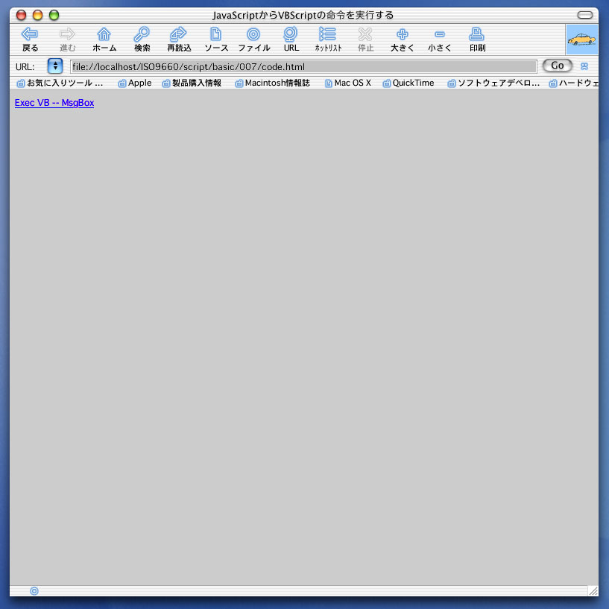The height and width of the screenshot is (609, 609).
Task: Open お気に入りツール bookmark
Action: point(60,83)
